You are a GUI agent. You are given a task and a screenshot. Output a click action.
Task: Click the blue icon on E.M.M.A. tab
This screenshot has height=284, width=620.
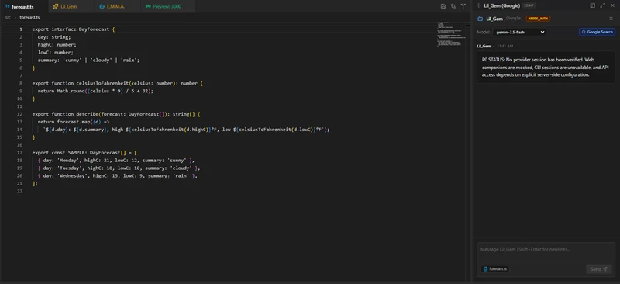point(102,6)
